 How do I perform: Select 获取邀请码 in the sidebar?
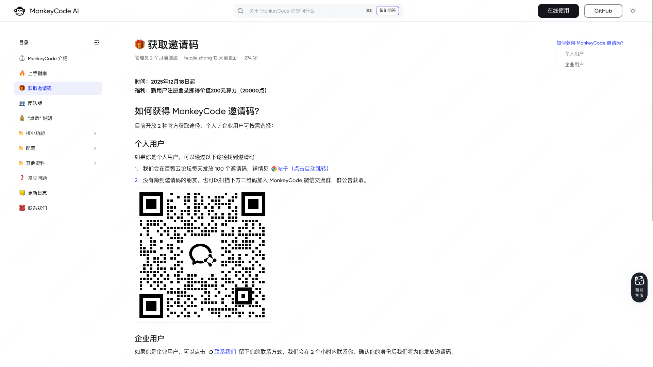tap(58, 88)
